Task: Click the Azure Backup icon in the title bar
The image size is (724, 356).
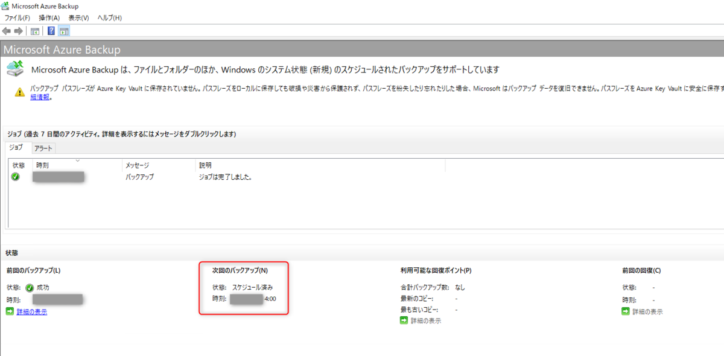Action: coord(5,6)
